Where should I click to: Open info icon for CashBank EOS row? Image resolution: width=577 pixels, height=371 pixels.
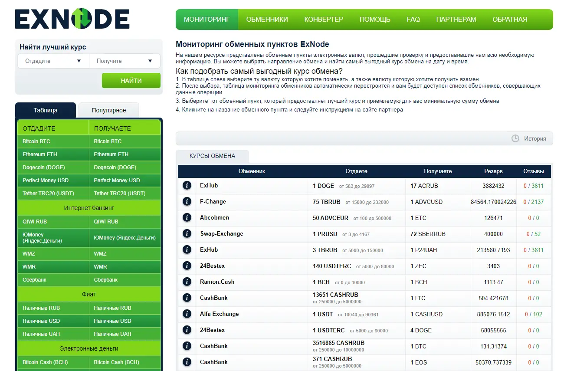pyautogui.click(x=187, y=362)
